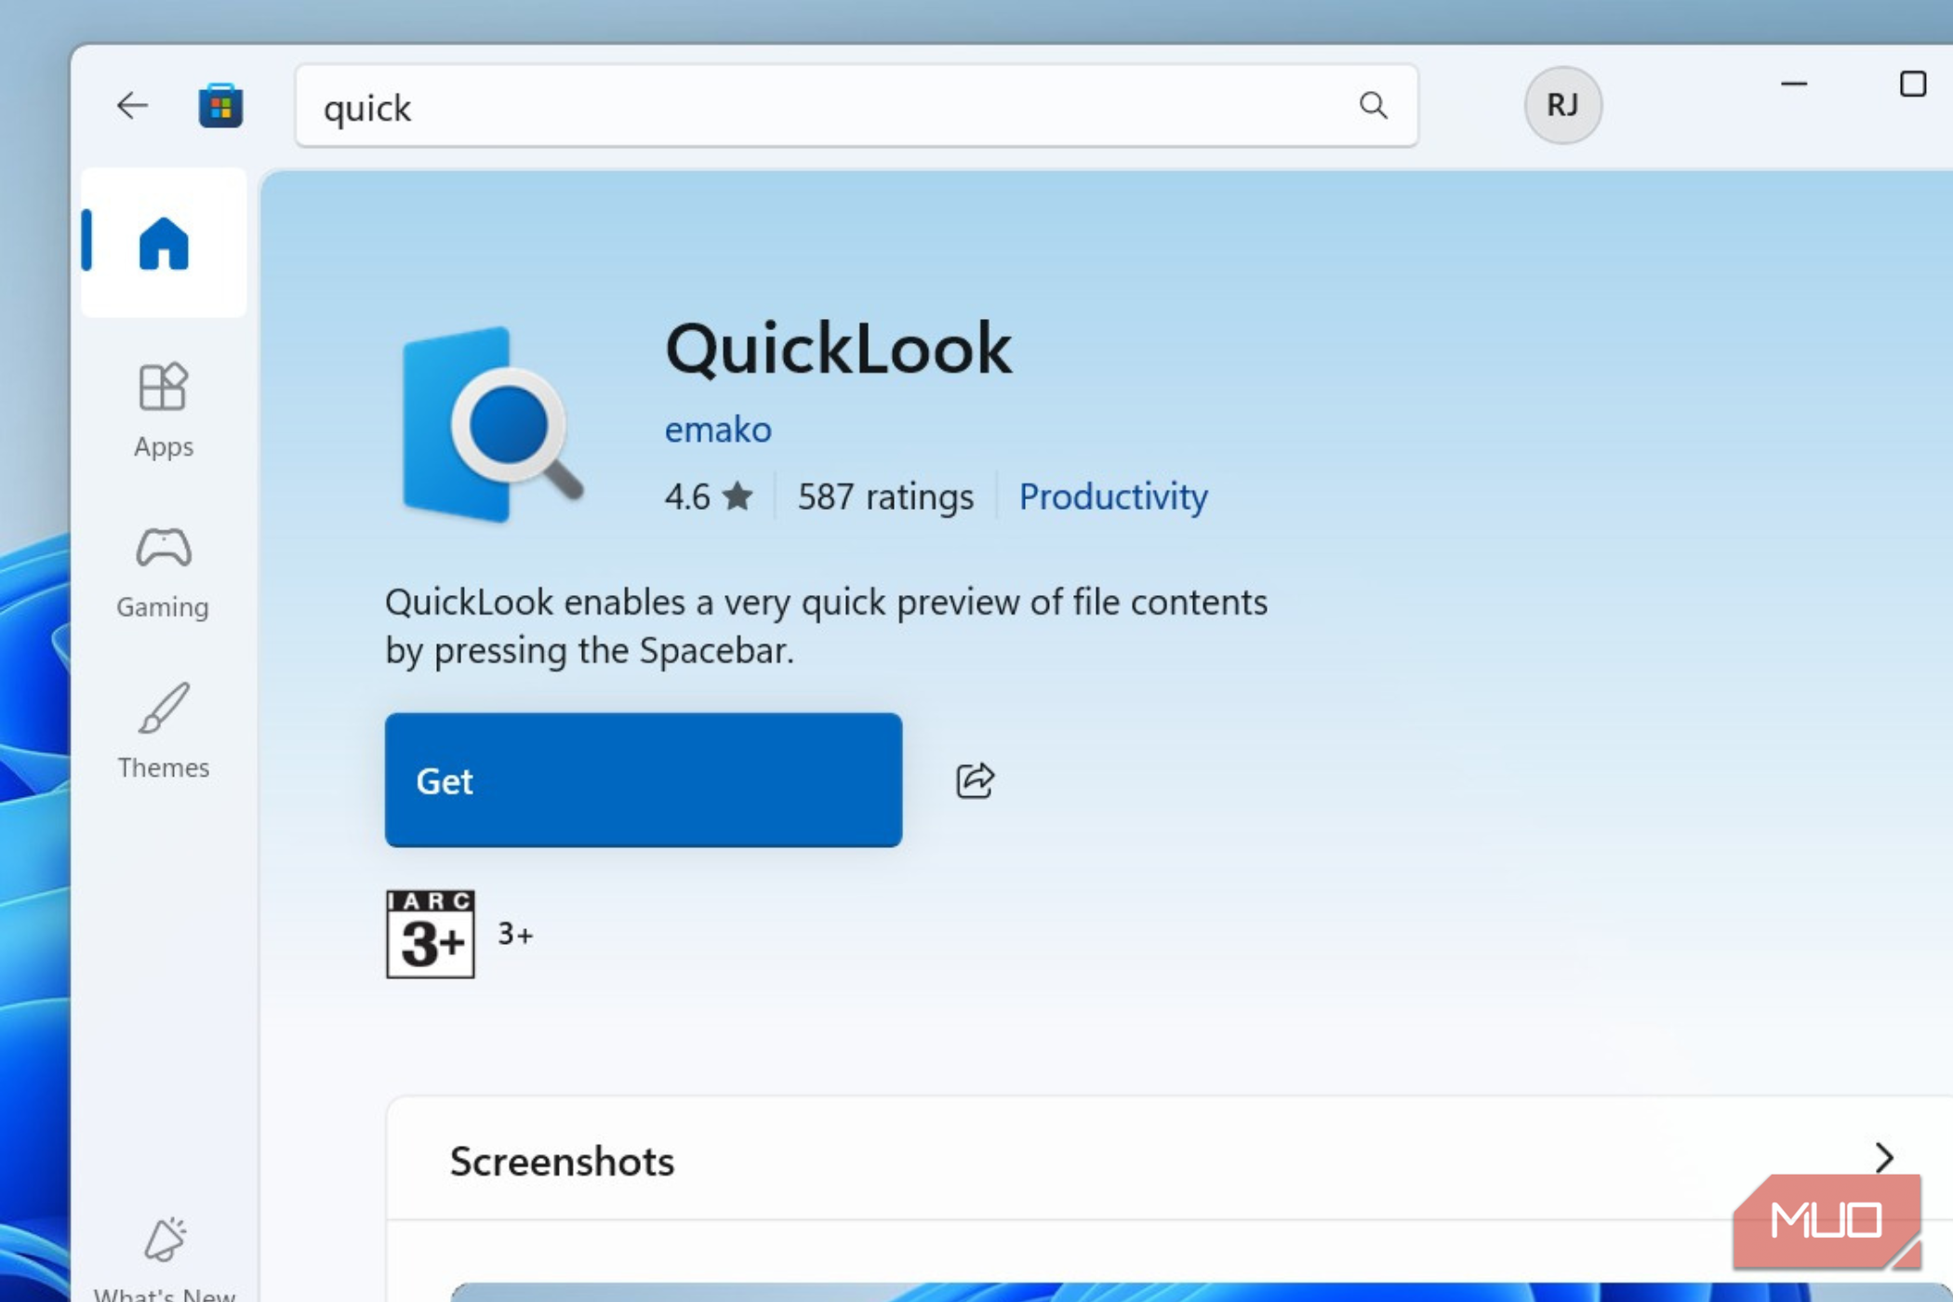This screenshot has height=1302, width=1953.
Task: Click inside the search field showing quick
Action: point(837,106)
